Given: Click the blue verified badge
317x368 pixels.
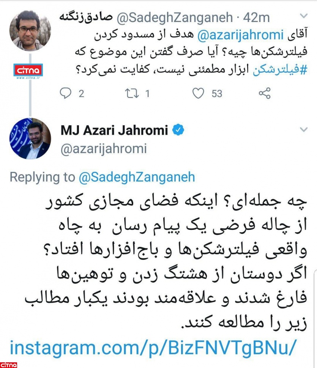Looking at the screenshot, I should [178, 130].
